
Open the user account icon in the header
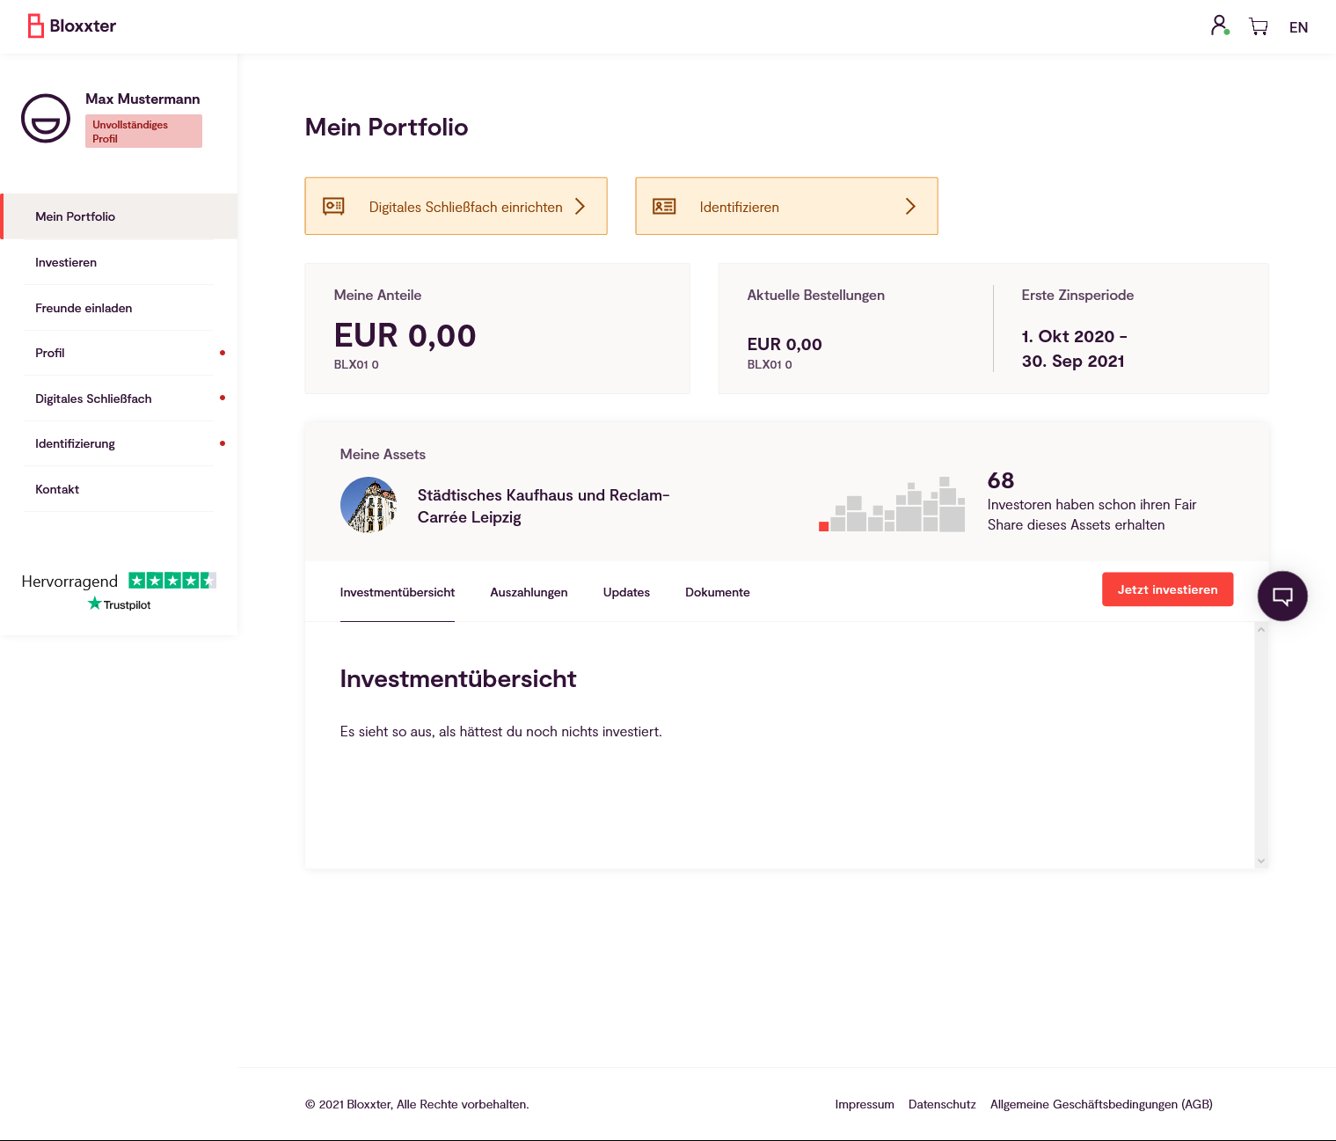(x=1220, y=26)
